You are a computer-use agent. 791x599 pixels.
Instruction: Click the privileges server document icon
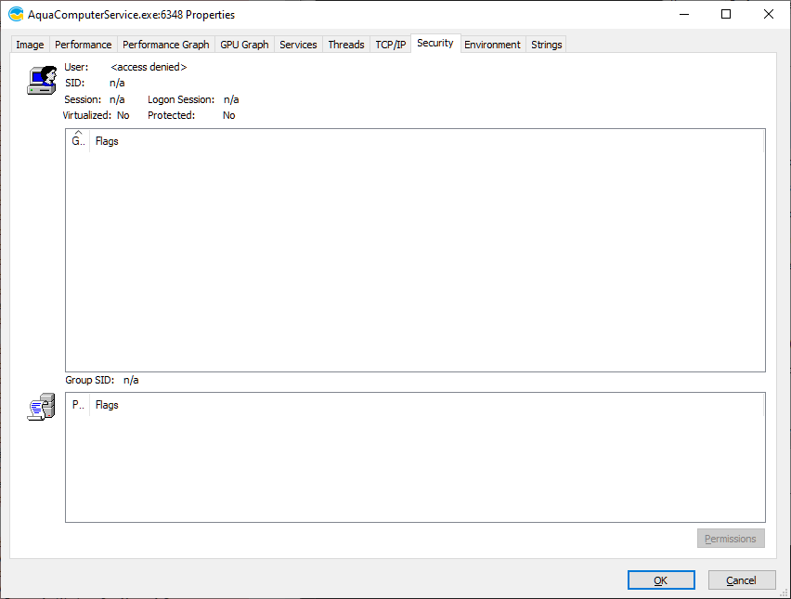click(x=41, y=407)
